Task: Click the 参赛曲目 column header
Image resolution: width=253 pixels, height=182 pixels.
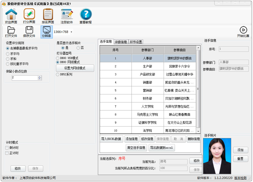Action: pos(180,50)
